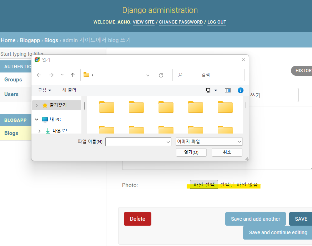Click the LOG OUT link
Viewport: 312px width, 246px height.
click(x=217, y=22)
